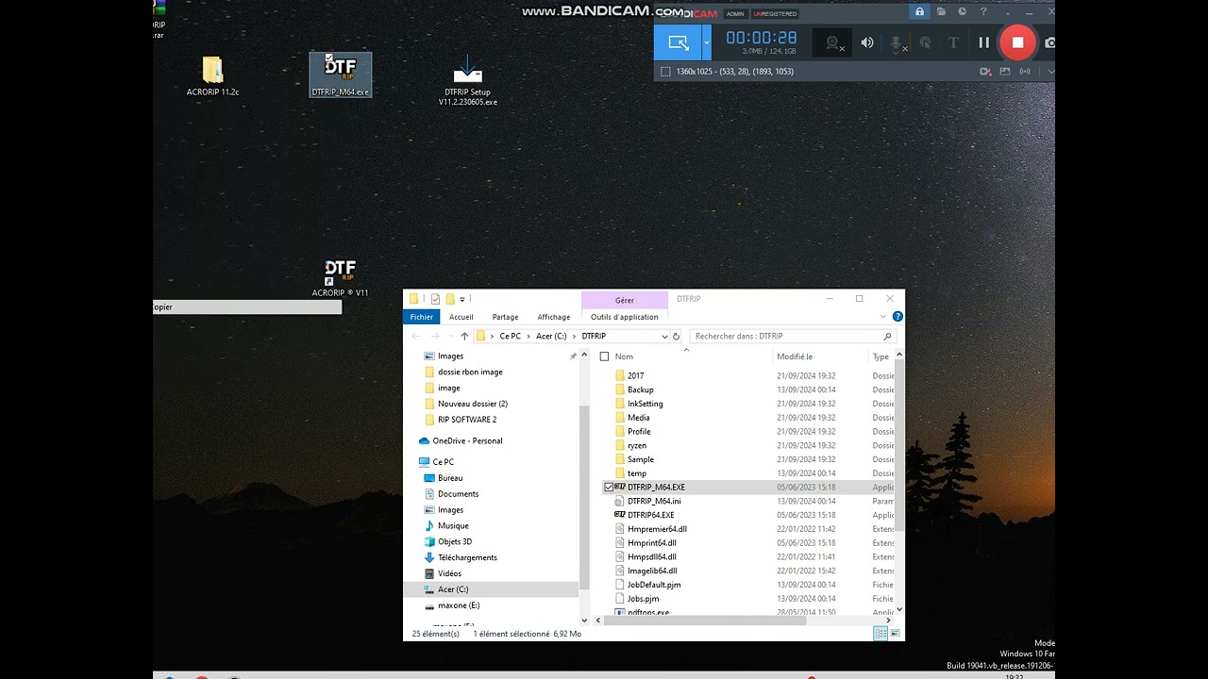Select the Profile folder
Viewport: 1208px width, 679px height.
click(x=639, y=431)
